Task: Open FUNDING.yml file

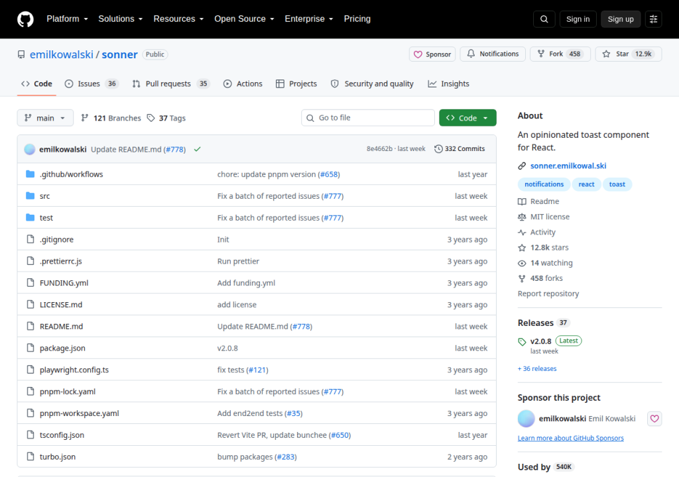Action: point(64,283)
